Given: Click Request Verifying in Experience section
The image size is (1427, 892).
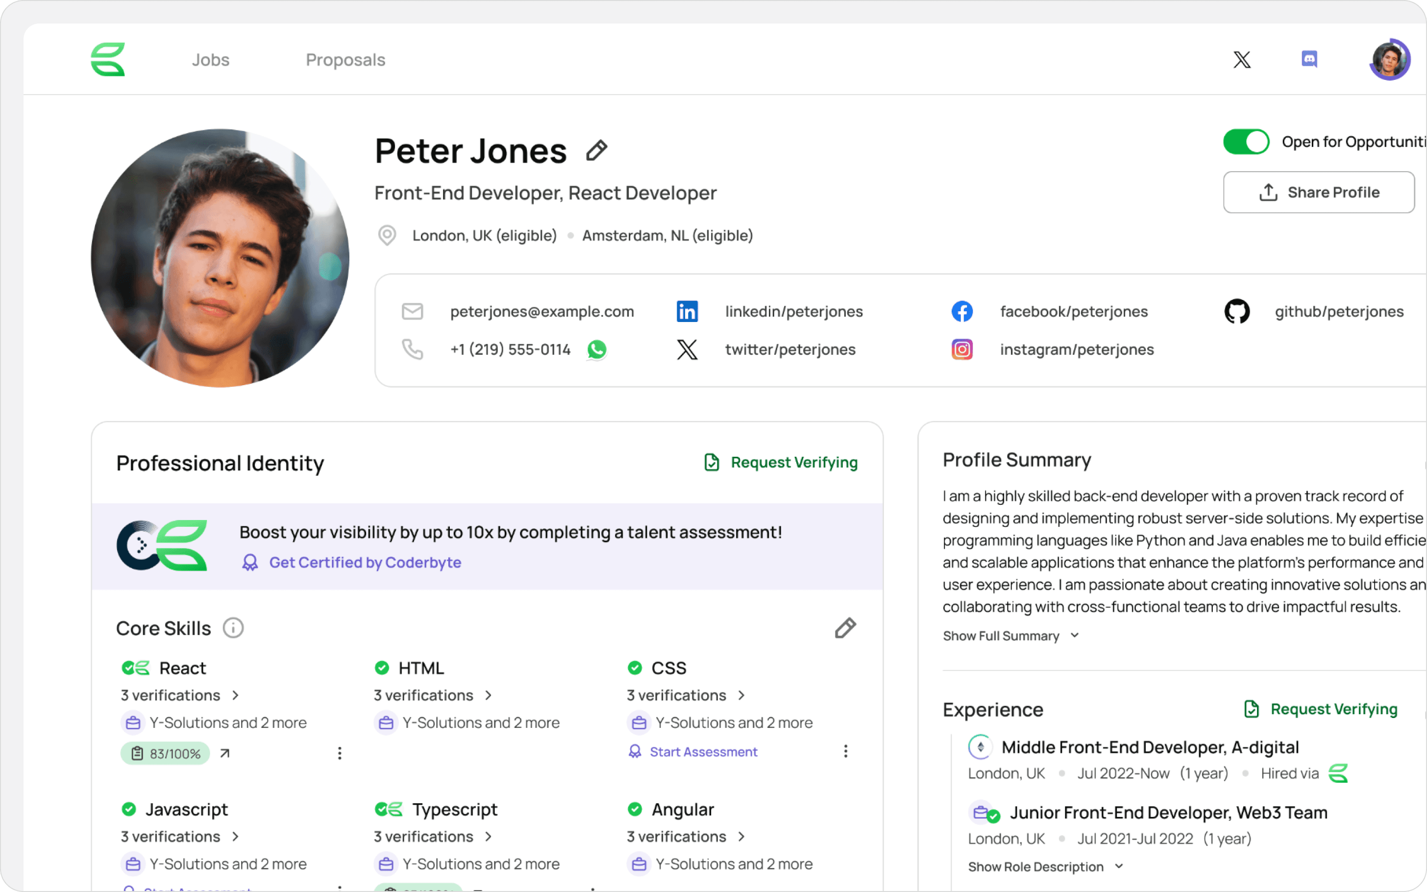Looking at the screenshot, I should pos(1320,709).
